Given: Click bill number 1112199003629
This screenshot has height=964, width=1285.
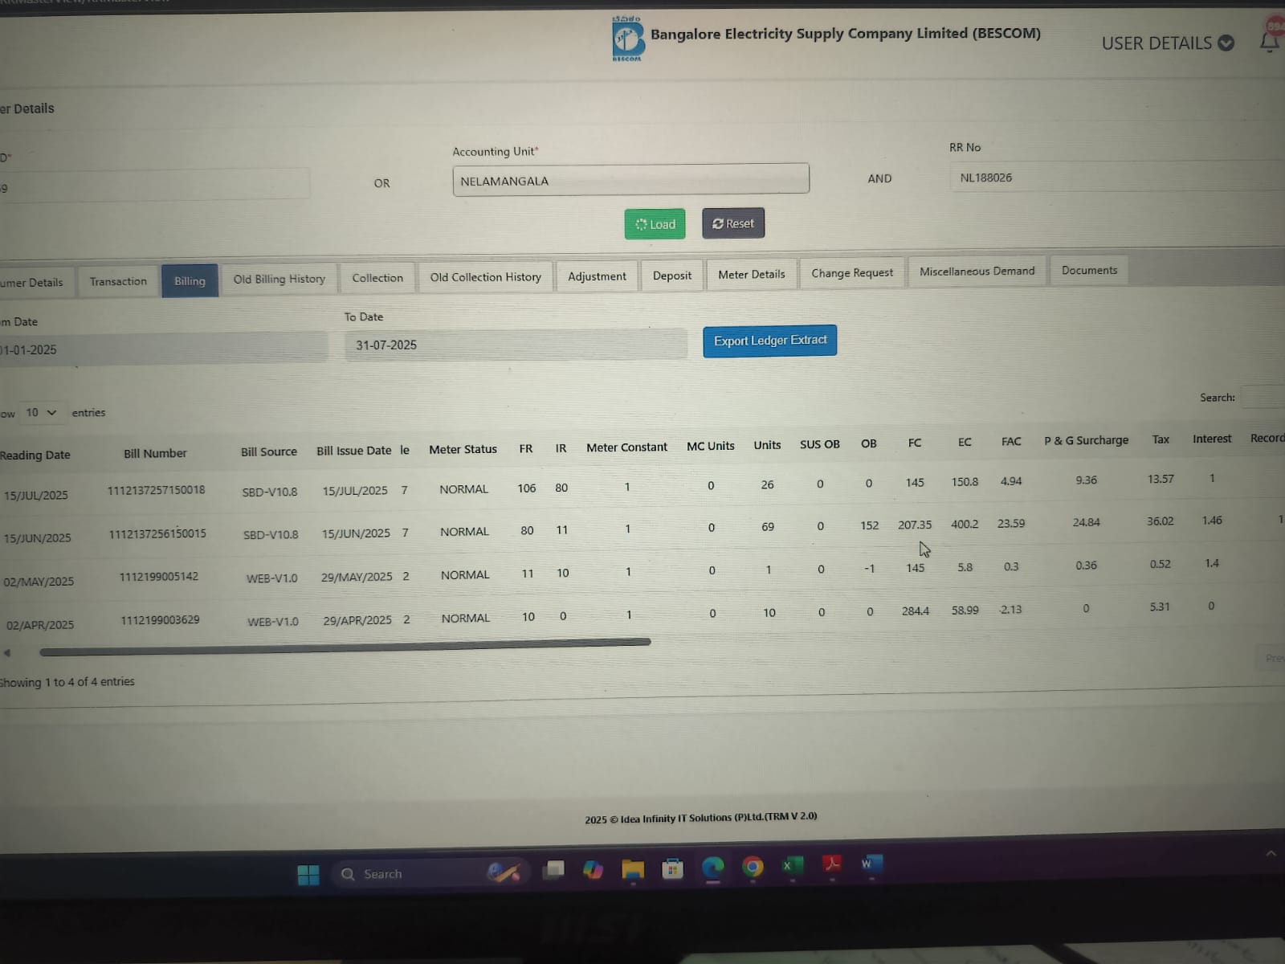Looking at the screenshot, I should [160, 620].
